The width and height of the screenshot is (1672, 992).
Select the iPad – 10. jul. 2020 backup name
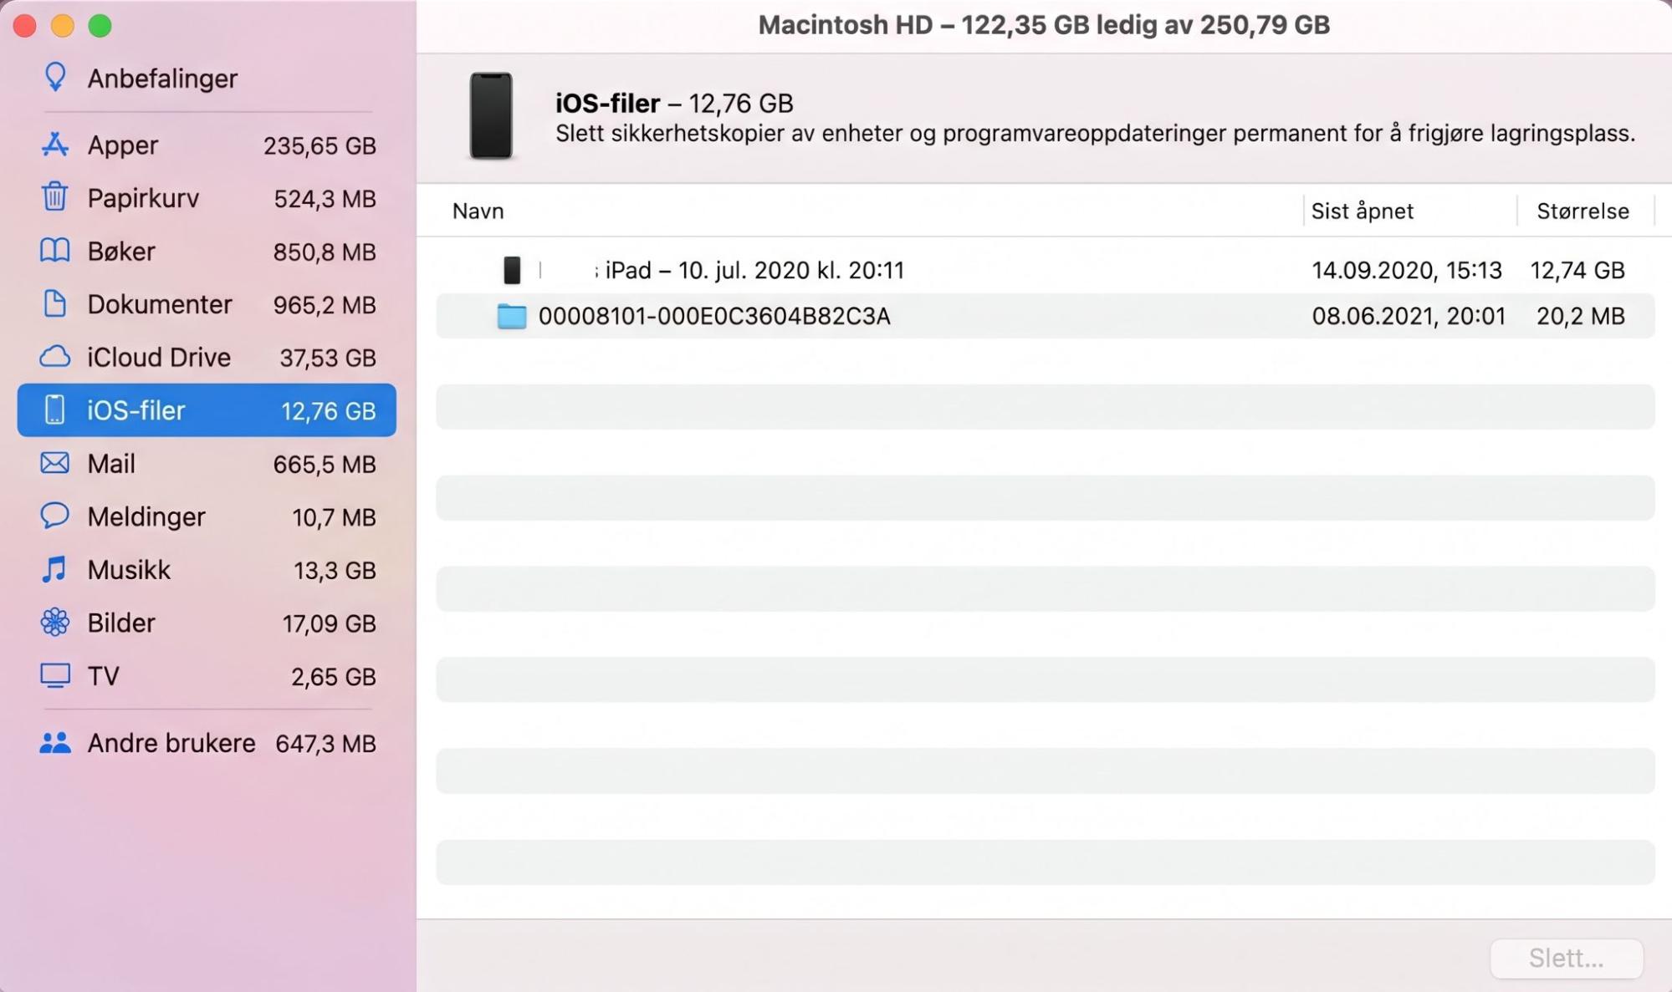(754, 270)
